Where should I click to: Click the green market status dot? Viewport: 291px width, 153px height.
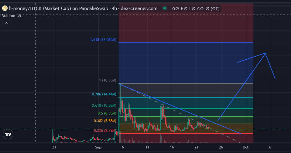click(164, 8)
